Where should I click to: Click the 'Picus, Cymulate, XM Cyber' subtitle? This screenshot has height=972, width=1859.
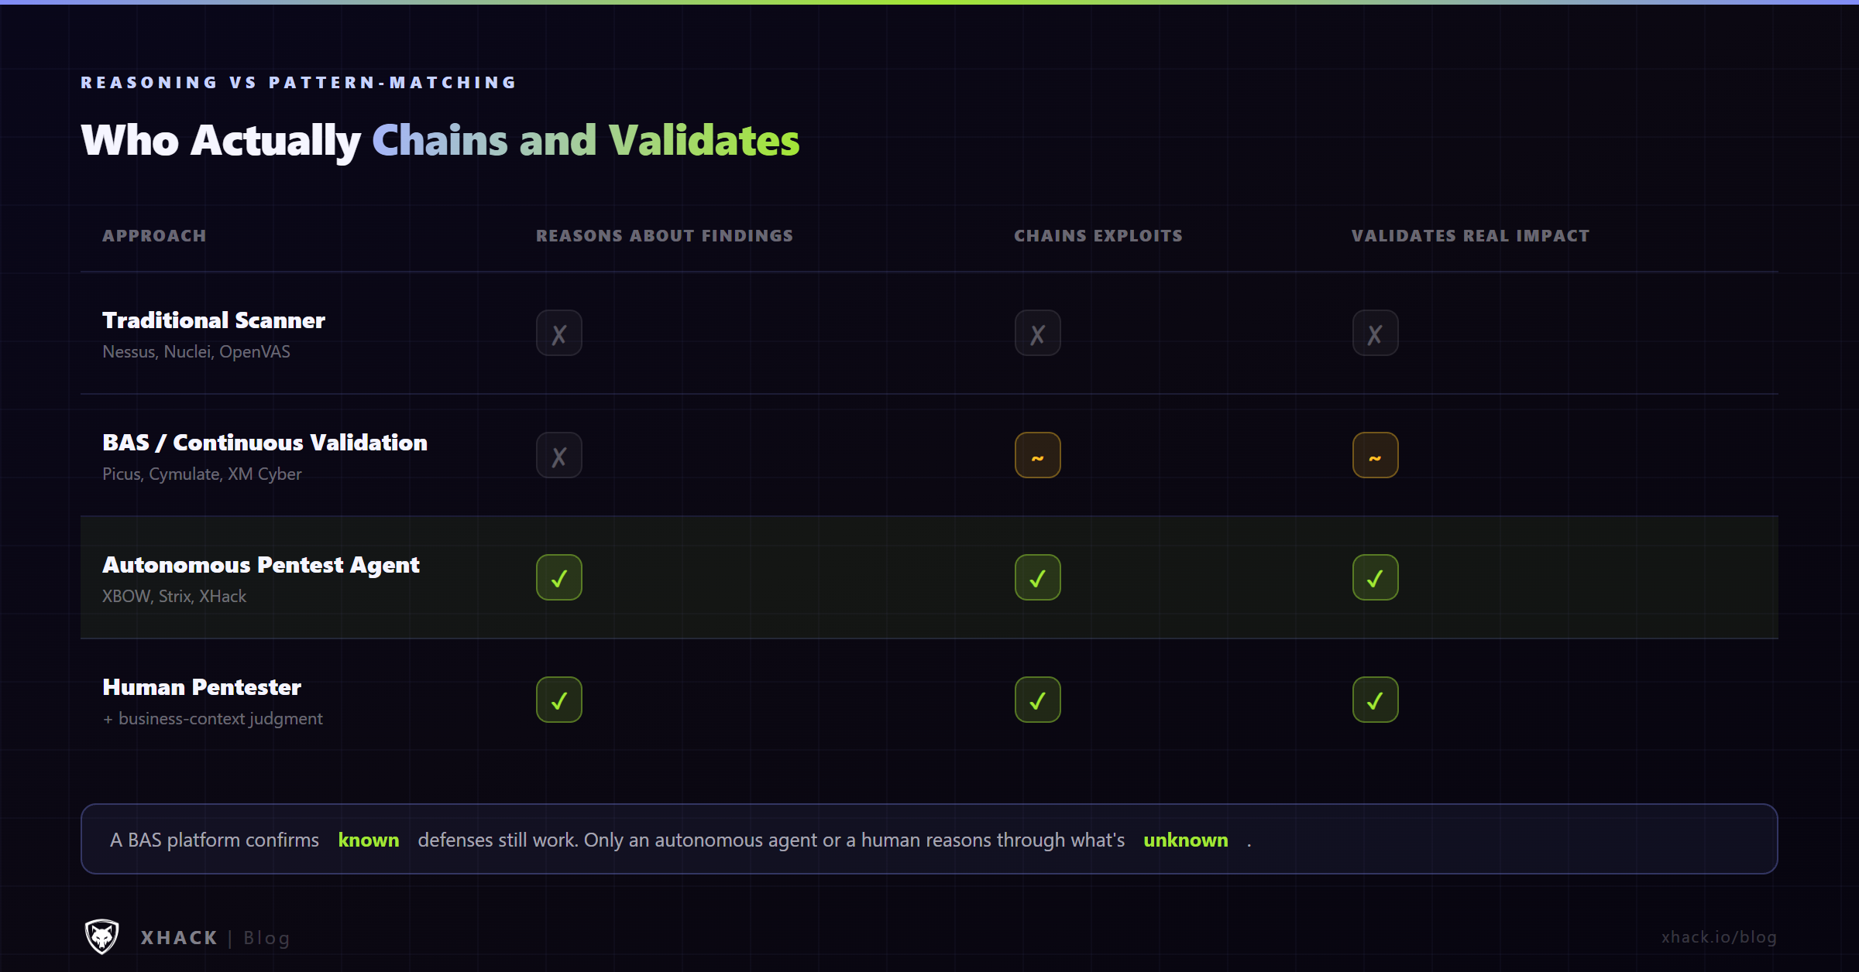(202, 474)
